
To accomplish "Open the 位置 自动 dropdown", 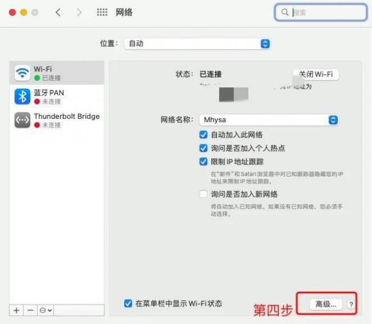I will click(x=197, y=44).
